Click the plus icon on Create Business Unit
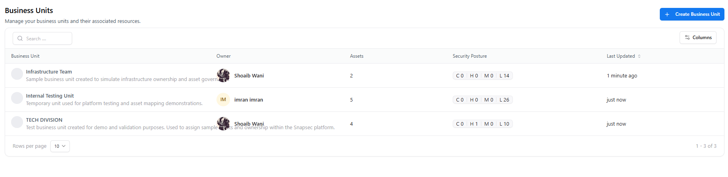The height and width of the screenshot is (177, 728). point(667,14)
